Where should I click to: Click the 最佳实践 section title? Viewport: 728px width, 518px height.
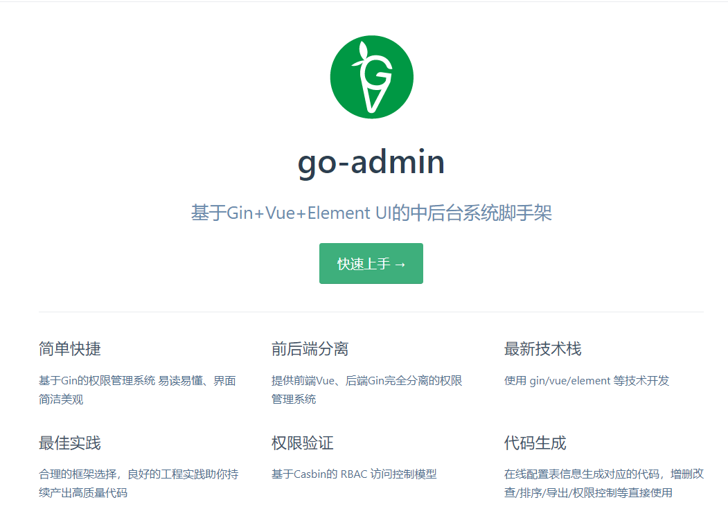pos(69,443)
